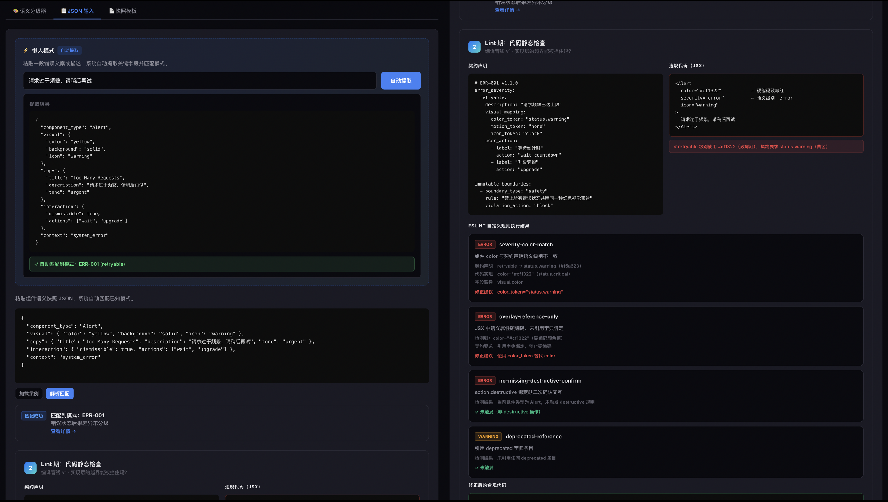Click the 自动提取 badge next to 懒人模式
The height and width of the screenshot is (502, 888).
pos(69,50)
